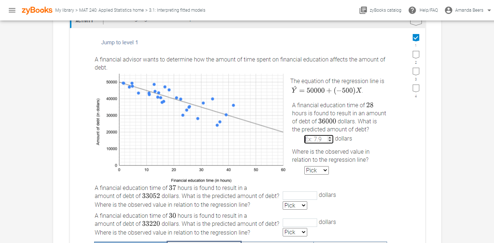Image resolution: width=494 pixels, height=243 pixels.
Task: Click the shield badge for activity 3
Action: coord(416,71)
